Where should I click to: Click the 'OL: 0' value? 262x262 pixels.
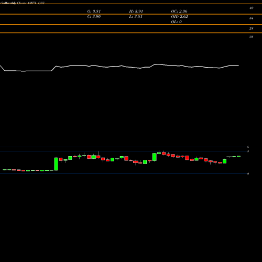pyautogui.click(x=177, y=22)
